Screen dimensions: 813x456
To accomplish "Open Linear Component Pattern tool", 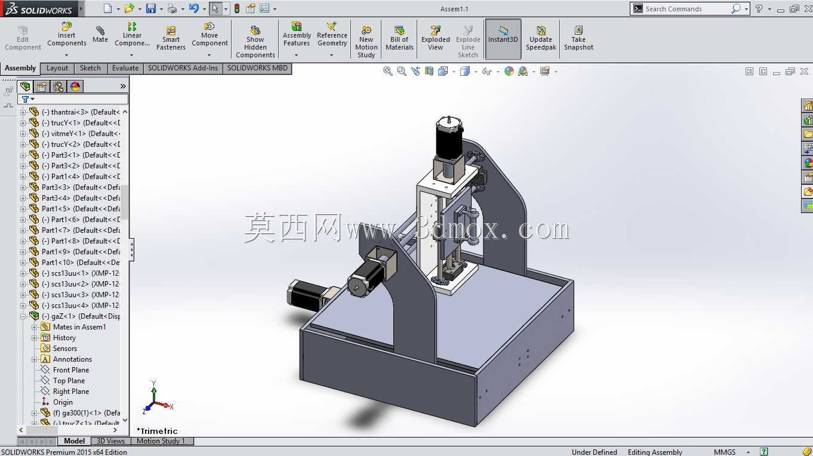I will click(x=132, y=35).
